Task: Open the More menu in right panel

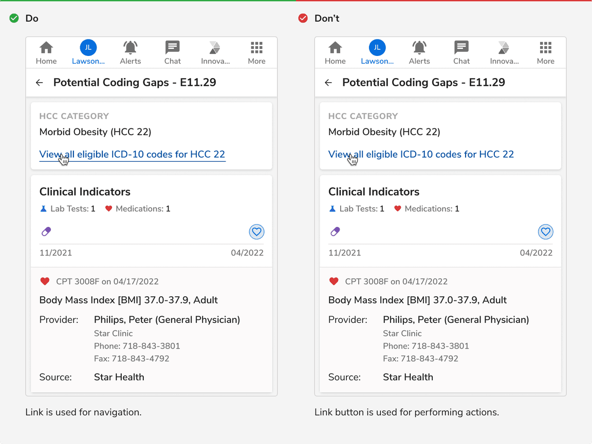Action: [x=546, y=53]
